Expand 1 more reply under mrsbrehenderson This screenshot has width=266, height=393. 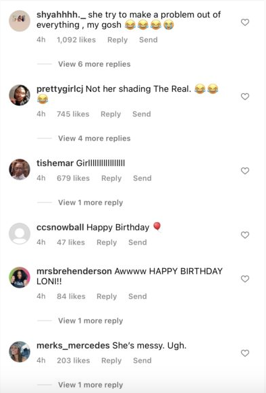point(90,321)
